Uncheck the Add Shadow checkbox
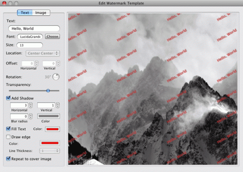The image size is (243, 172). click(x=9, y=98)
